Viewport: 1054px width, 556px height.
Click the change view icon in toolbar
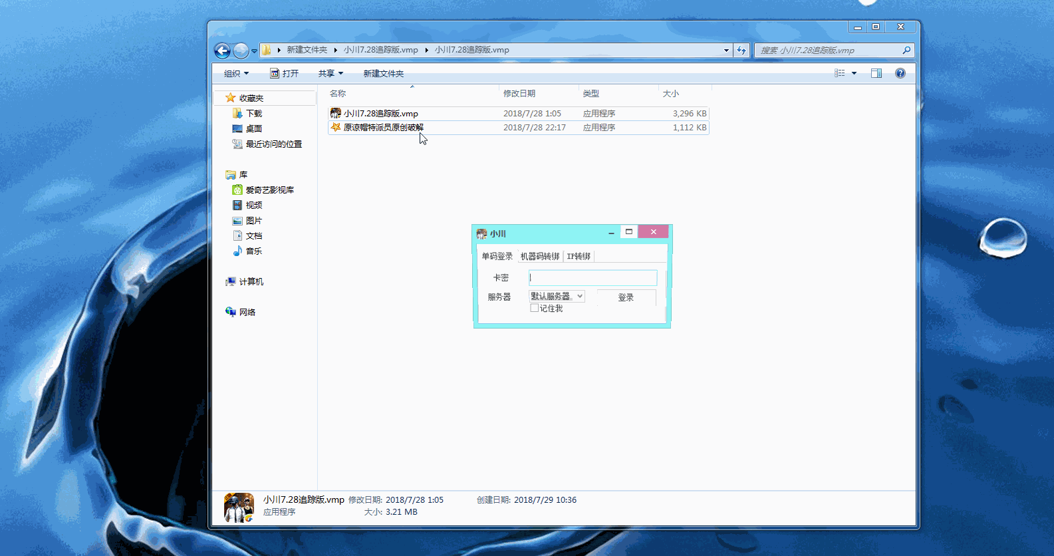(x=840, y=73)
